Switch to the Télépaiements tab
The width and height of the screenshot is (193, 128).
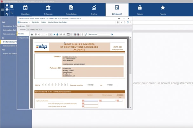[x=23, y=38]
